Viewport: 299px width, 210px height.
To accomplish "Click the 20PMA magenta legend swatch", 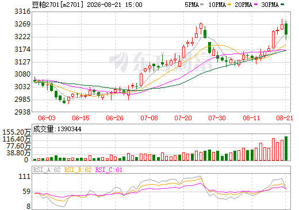I will pos(256,5).
